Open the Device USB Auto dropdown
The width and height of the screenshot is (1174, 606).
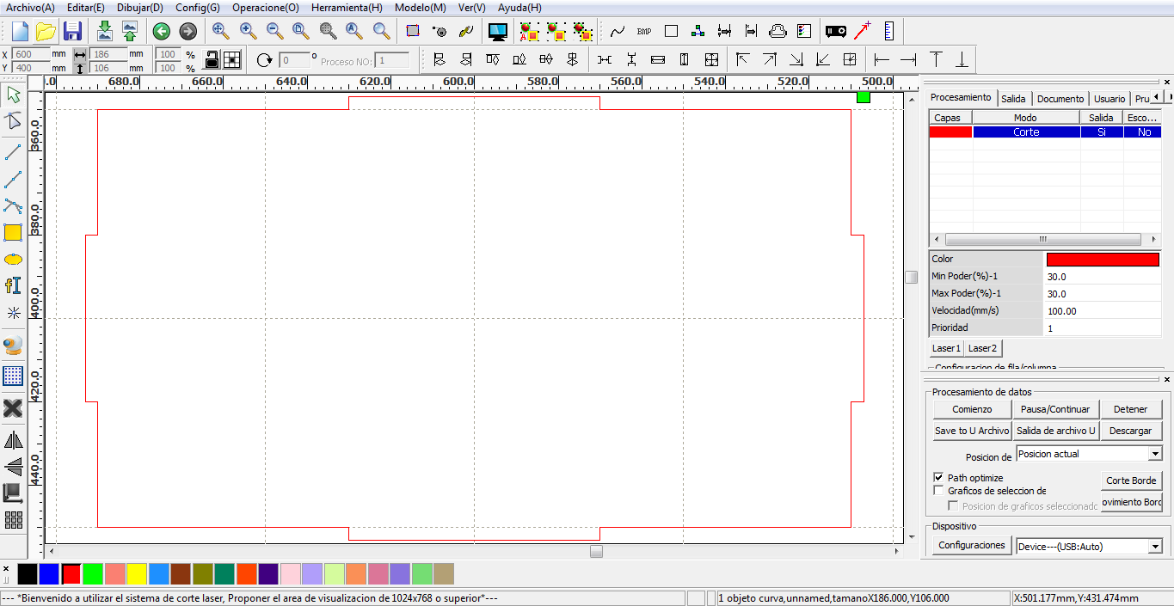1154,547
